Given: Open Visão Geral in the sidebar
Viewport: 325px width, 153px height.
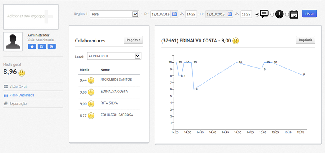Looking at the screenshot, I should [18, 87].
